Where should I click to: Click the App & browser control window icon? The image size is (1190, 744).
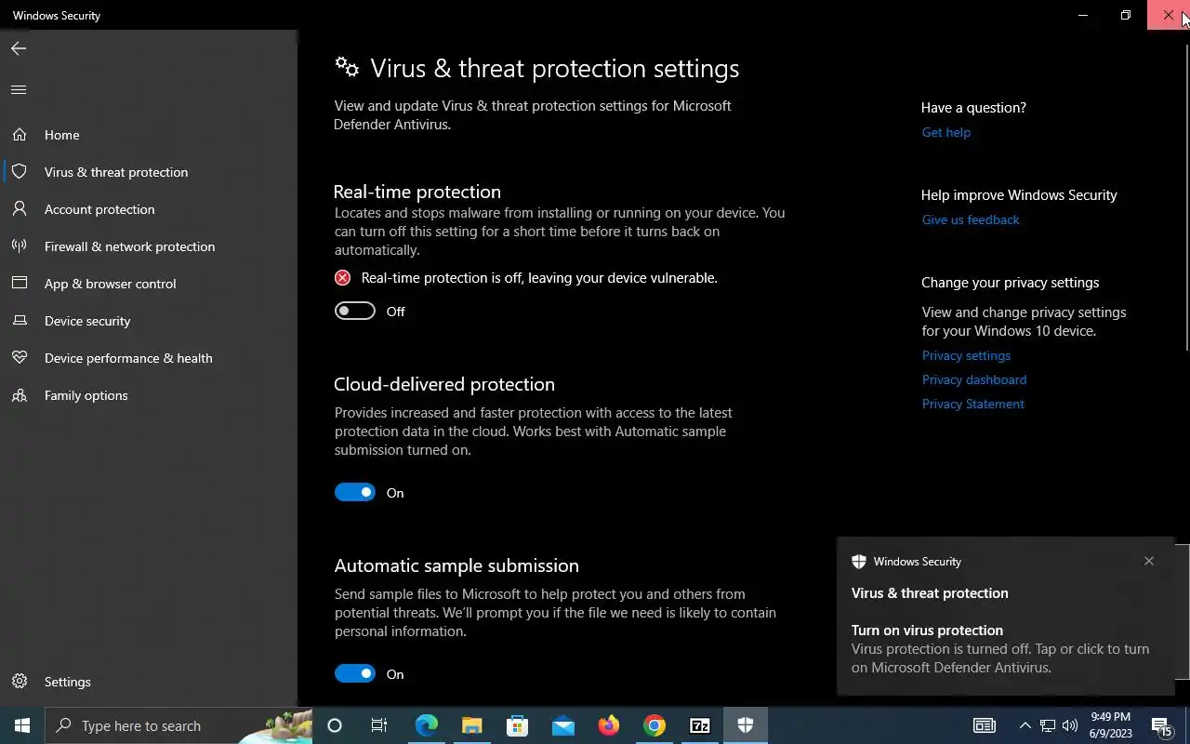click(x=19, y=284)
